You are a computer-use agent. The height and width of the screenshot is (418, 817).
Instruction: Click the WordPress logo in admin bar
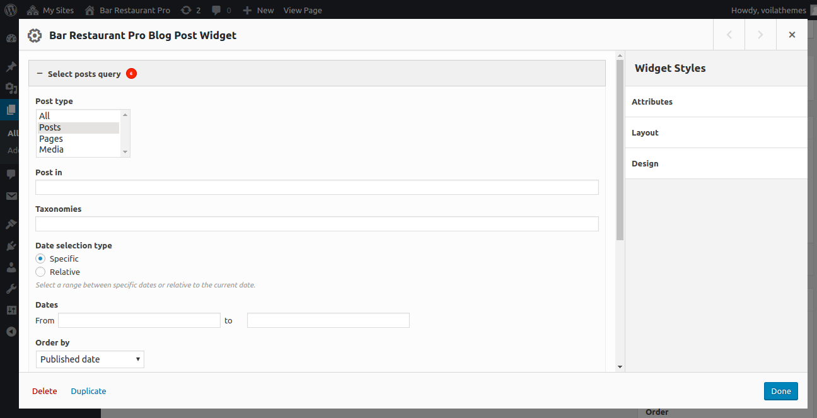pos(11,10)
